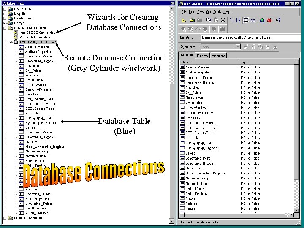Select Collin County Jet OLE connection in tree
304x228 pixels.
point(38,42)
